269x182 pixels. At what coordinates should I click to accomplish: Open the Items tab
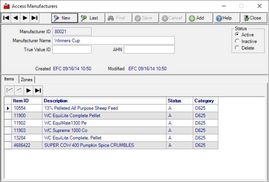click(x=9, y=79)
